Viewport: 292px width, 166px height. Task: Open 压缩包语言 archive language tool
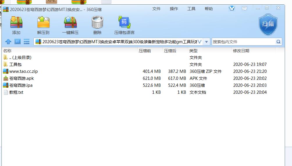point(124,25)
